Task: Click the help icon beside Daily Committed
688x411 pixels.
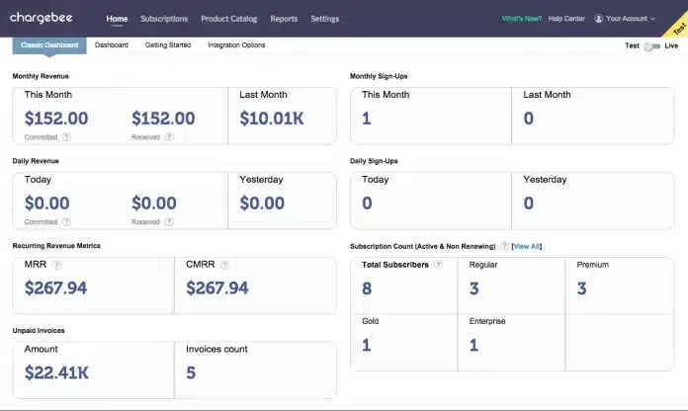Action: pos(66,221)
